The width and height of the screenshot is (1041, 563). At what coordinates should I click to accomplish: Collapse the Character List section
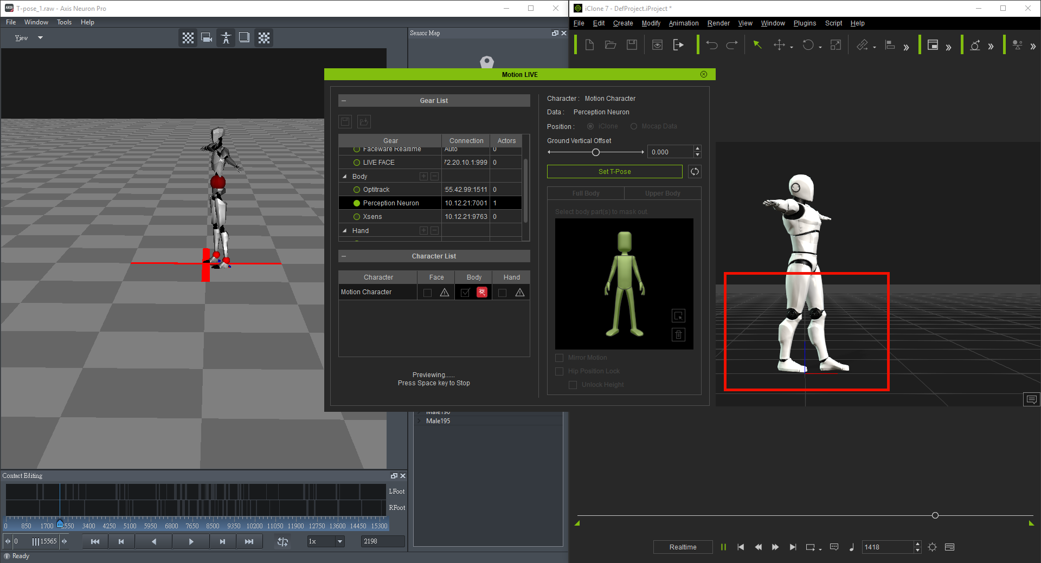[x=344, y=256]
